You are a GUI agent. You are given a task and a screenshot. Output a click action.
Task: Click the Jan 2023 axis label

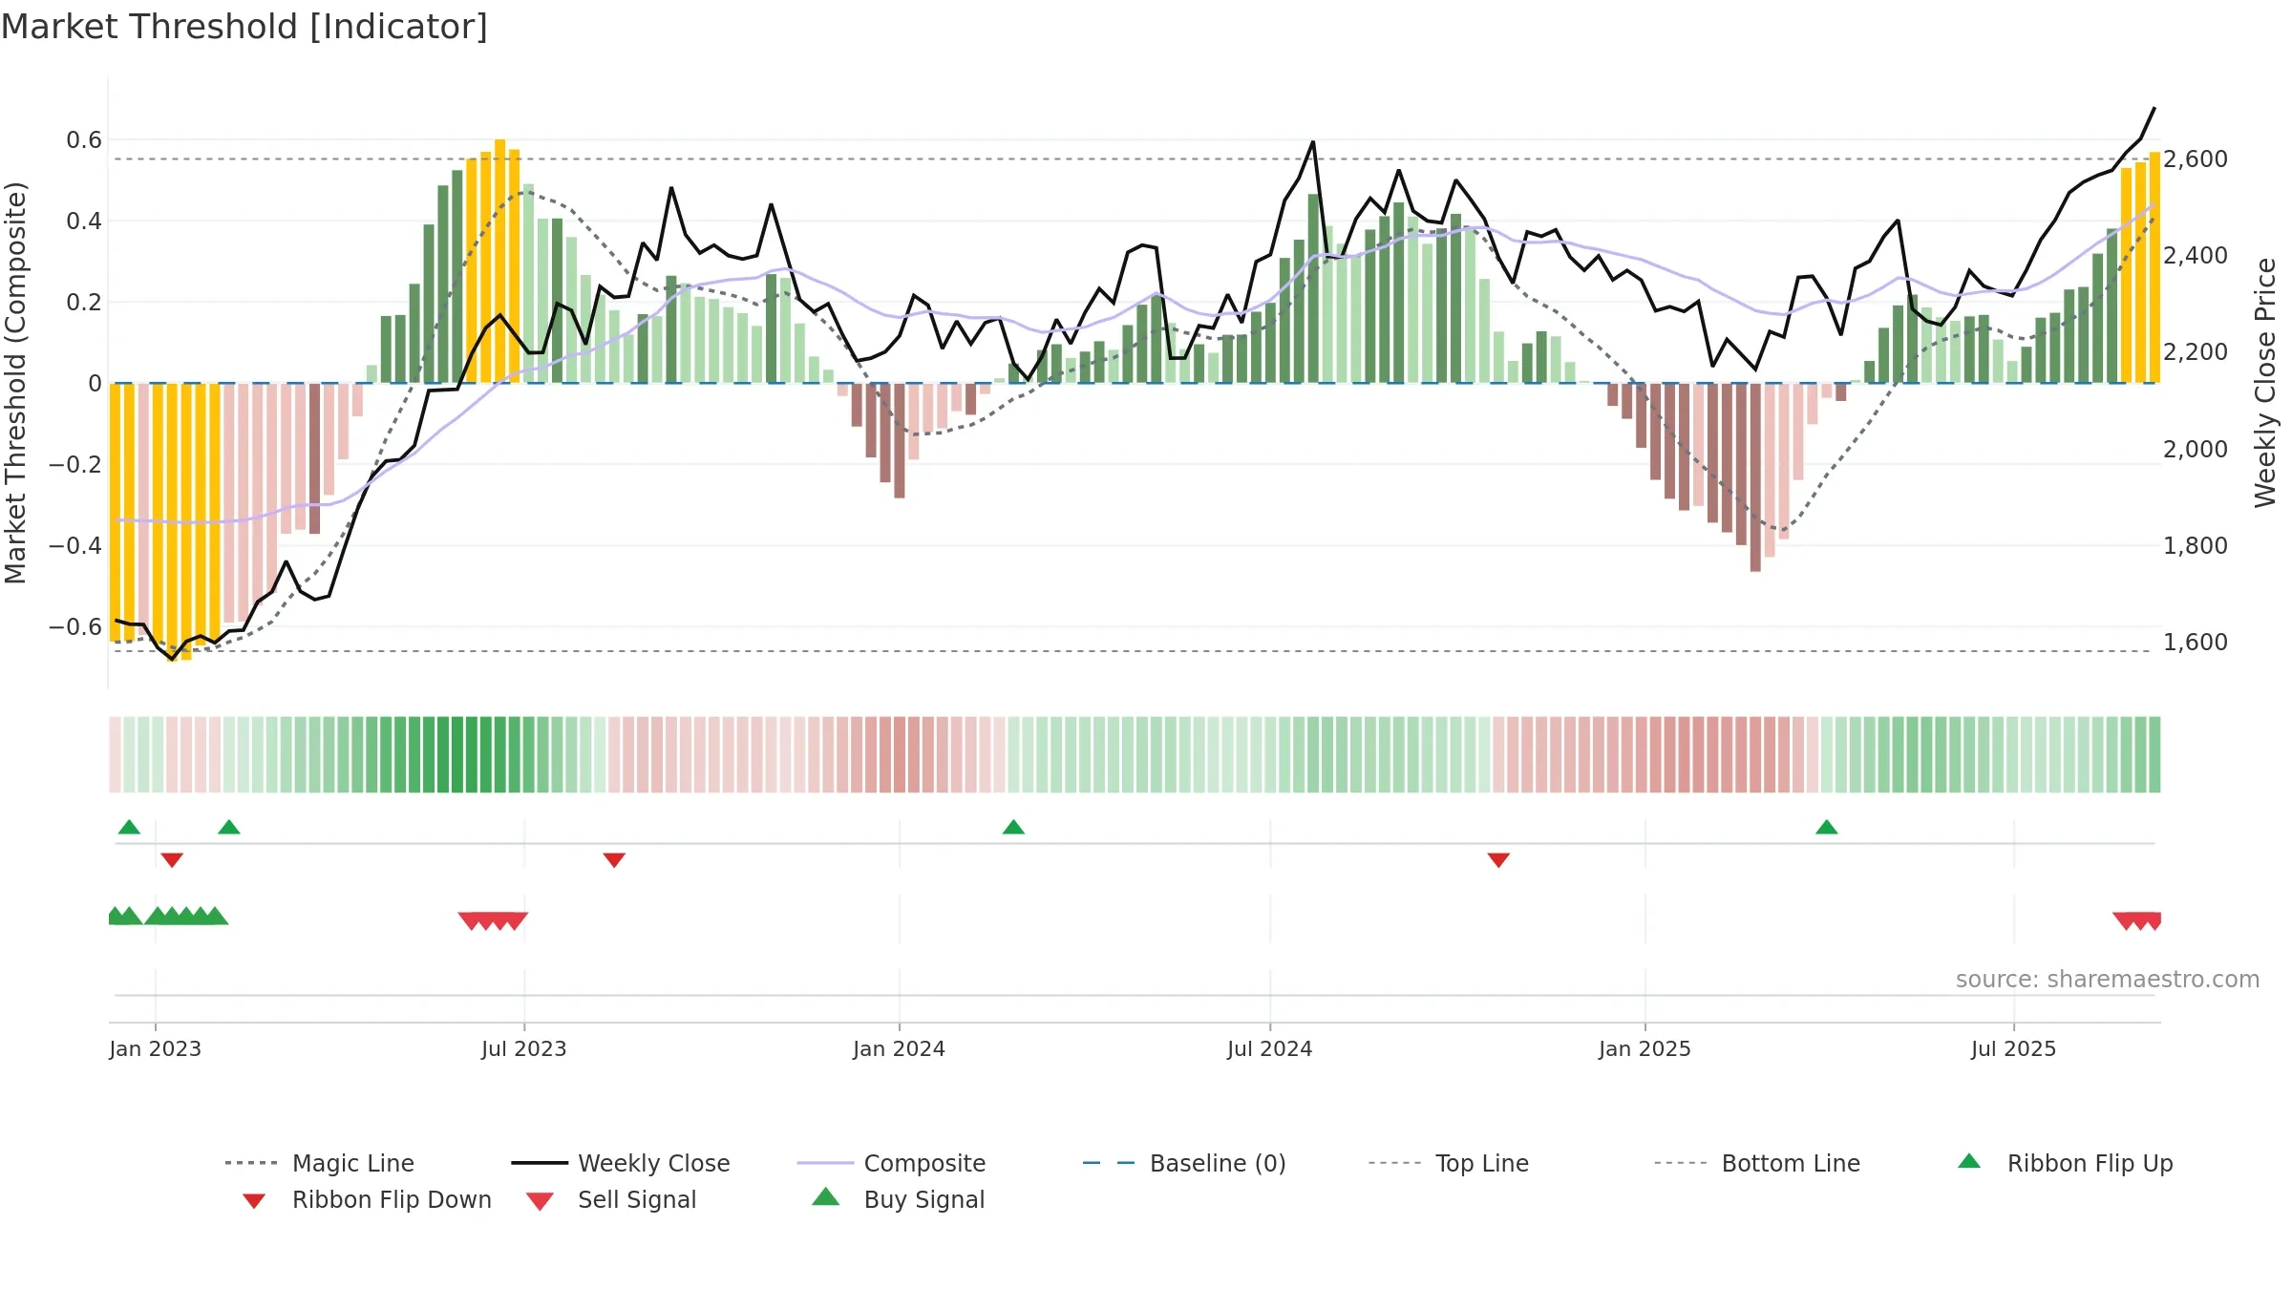coord(156,1048)
